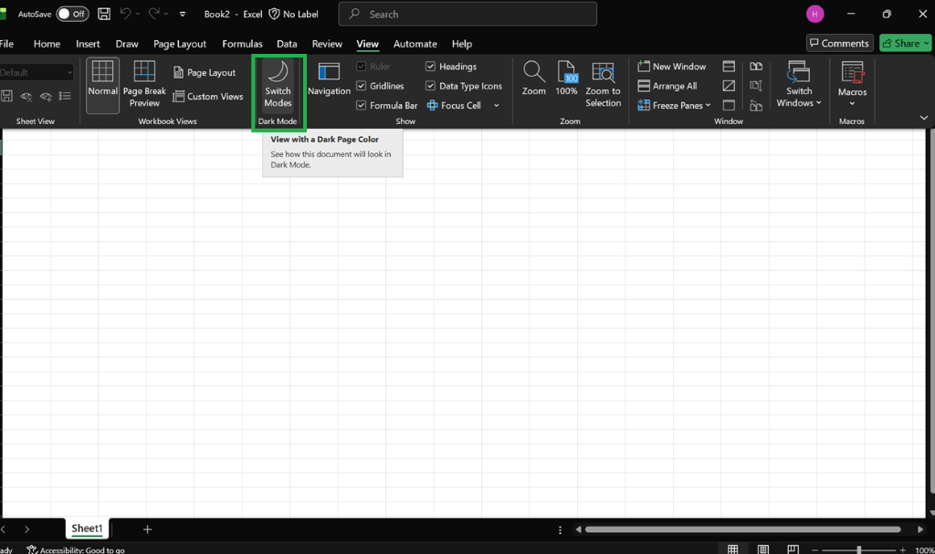Viewport: 935px width, 554px height.
Task: Click the No Label sensitivity button
Action: [294, 14]
